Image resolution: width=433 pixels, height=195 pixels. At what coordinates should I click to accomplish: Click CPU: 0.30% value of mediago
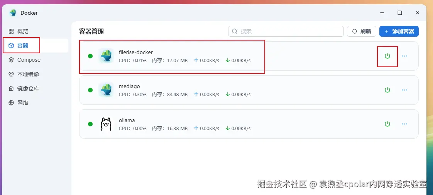132,95
